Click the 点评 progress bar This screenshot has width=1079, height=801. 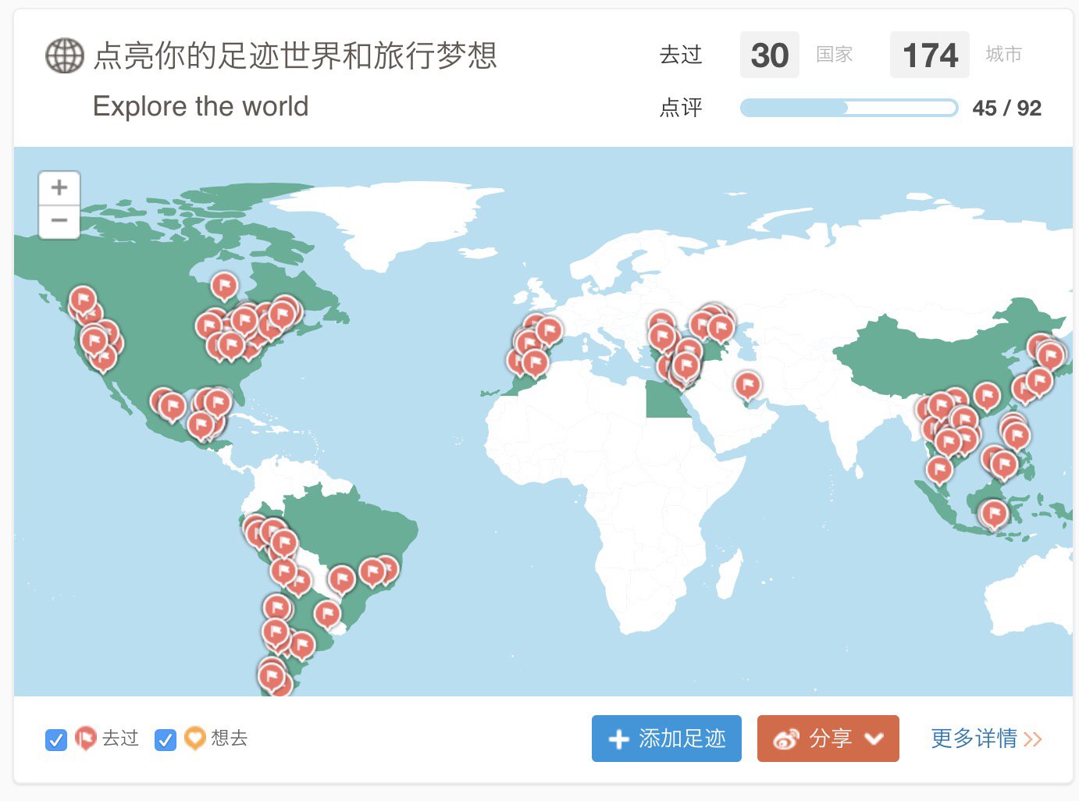click(849, 108)
